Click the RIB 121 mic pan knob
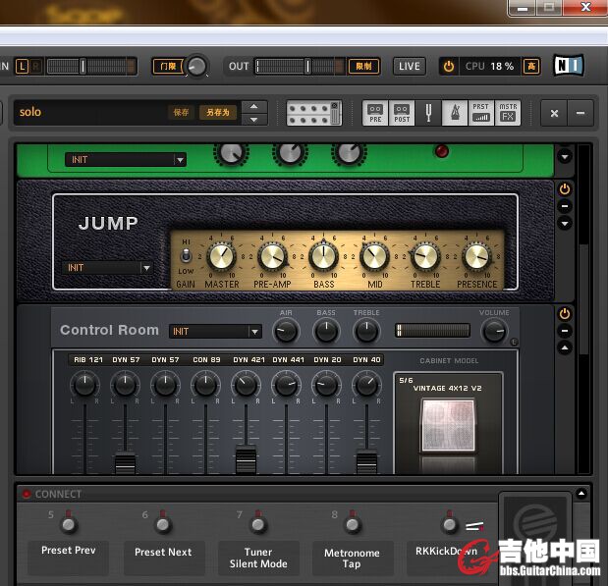The width and height of the screenshot is (608, 586). [x=84, y=384]
